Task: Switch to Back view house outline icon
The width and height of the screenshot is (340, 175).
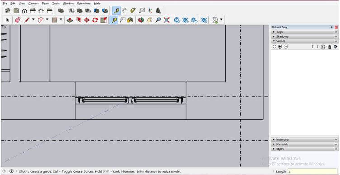Action: 41,11
